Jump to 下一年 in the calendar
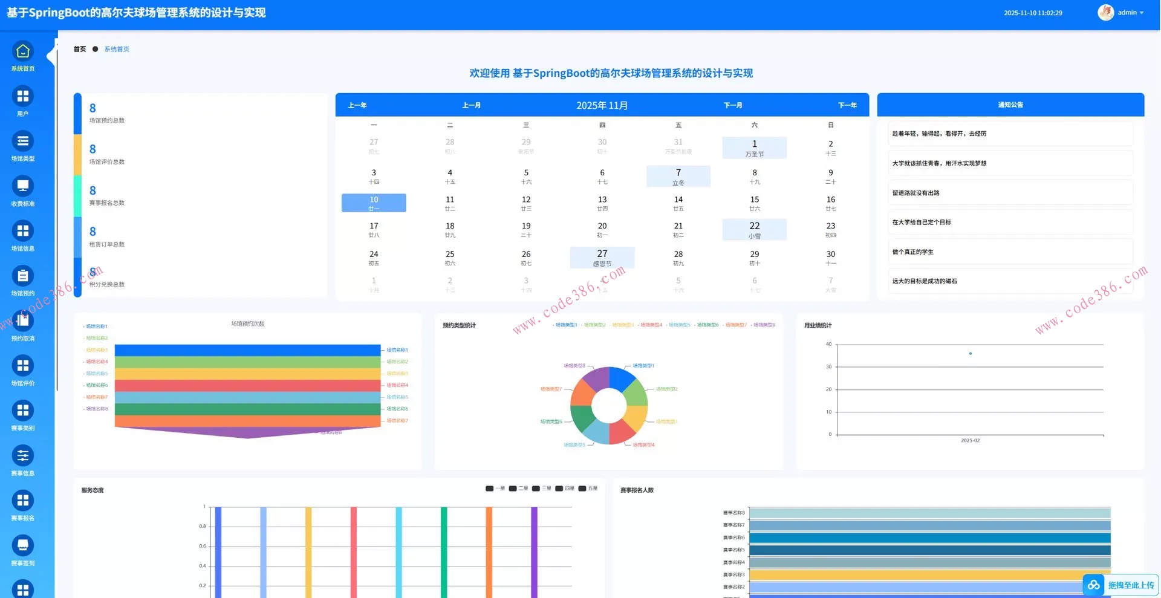Viewport: 1161px width, 598px height. click(847, 105)
